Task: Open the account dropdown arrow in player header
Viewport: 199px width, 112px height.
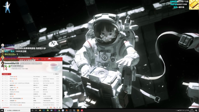Action: pos(42,59)
